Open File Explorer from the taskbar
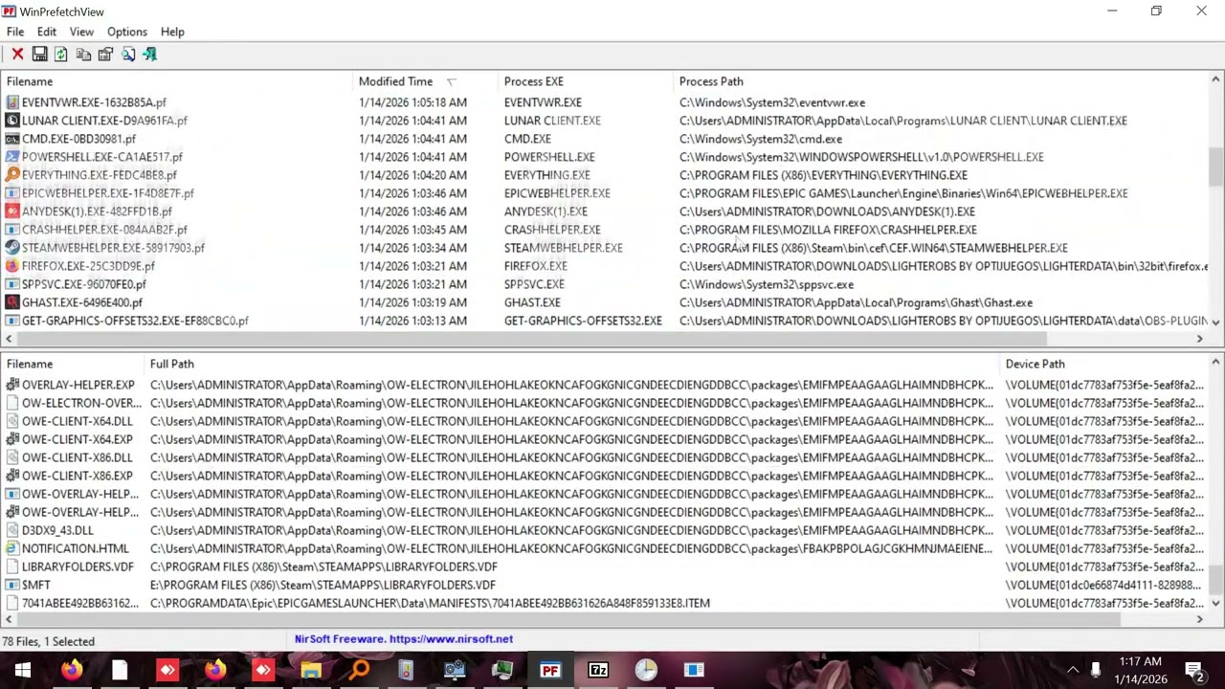1225x689 pixels. [311, 670]
